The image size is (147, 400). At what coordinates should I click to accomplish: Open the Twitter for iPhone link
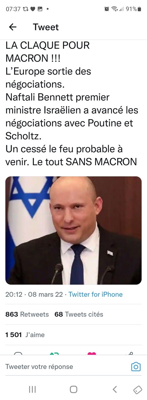(95, 294)
